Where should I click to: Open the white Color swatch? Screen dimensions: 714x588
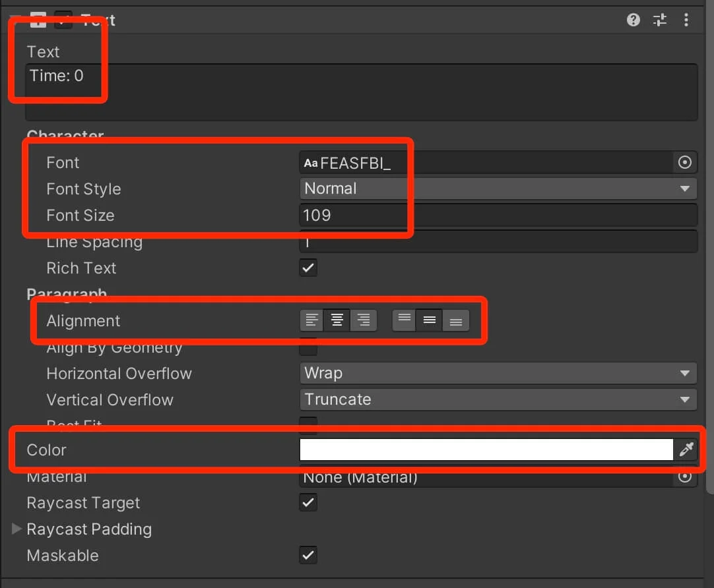(x=486, y=450)
